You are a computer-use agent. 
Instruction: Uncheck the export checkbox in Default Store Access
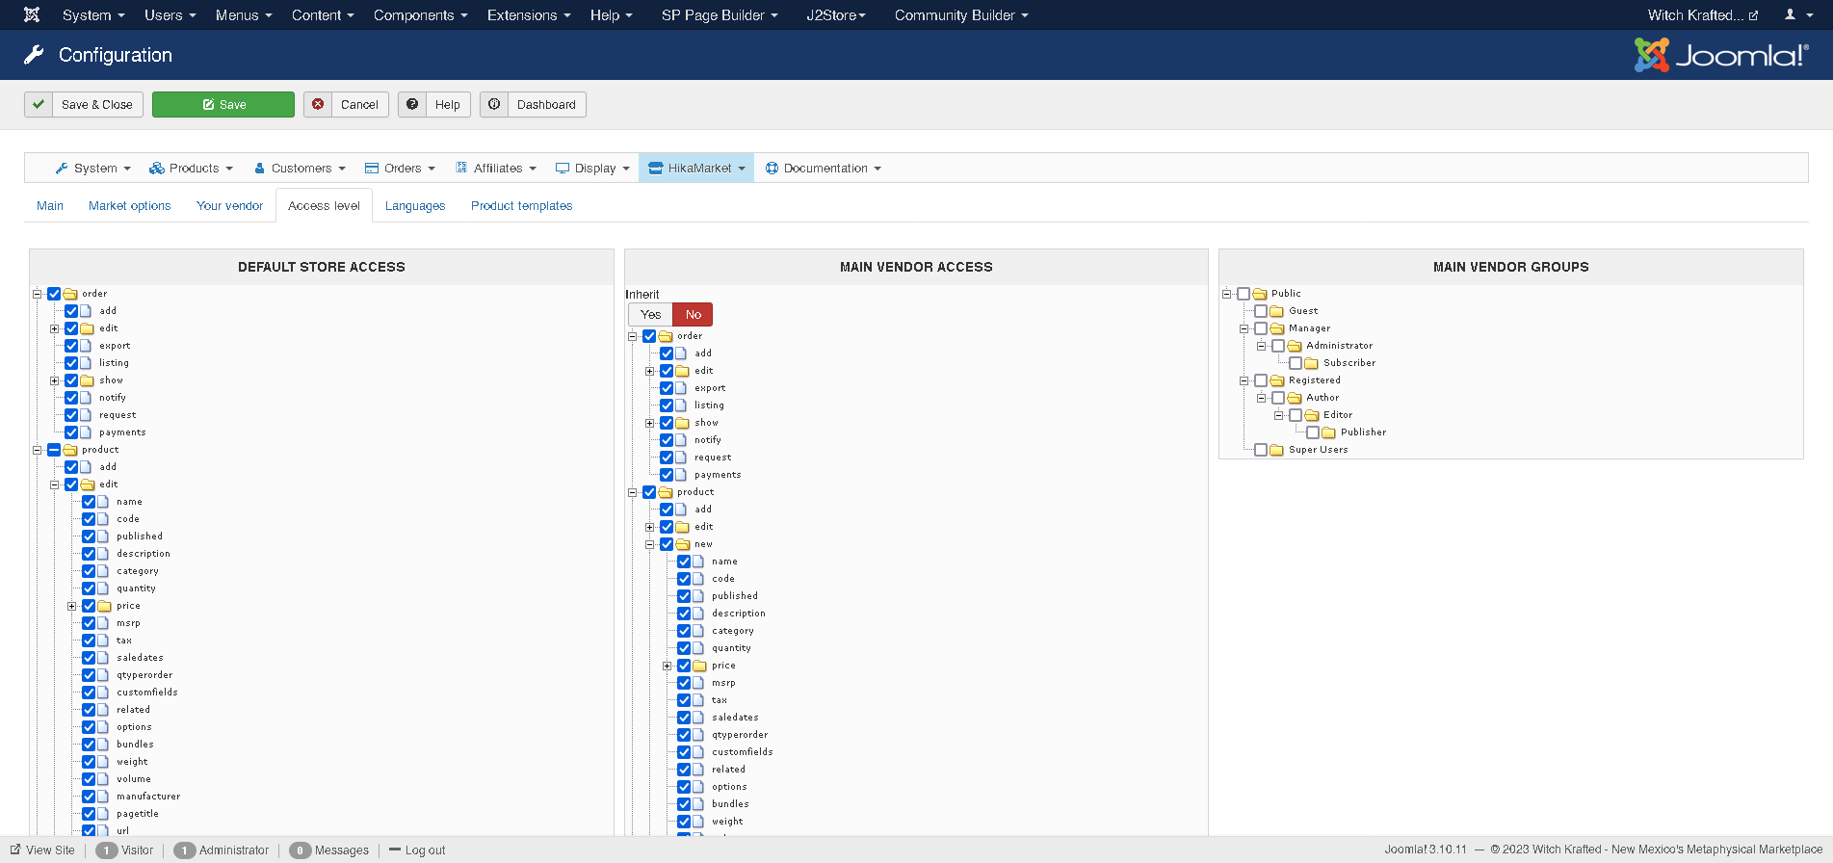tap(71, 346)
